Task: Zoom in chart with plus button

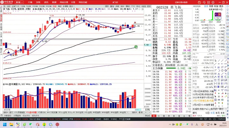Action: [146, 112]
